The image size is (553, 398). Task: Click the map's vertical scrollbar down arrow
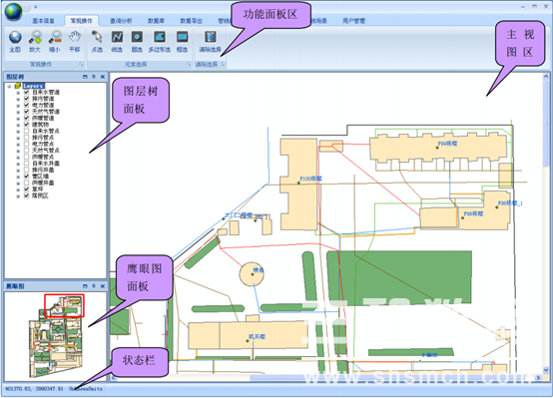(x=546, y=370)
